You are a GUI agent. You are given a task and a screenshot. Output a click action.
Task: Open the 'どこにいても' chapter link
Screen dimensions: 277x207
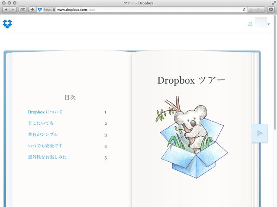41,123
